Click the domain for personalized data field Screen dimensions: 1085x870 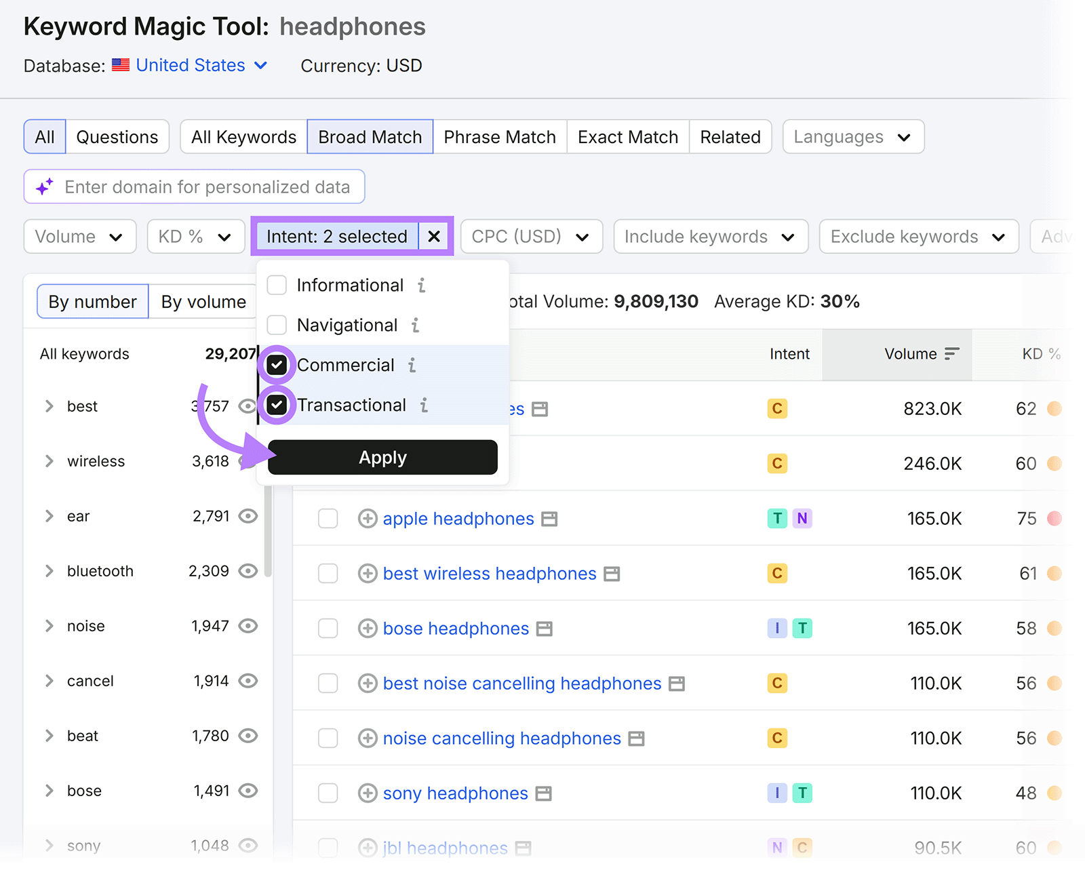coord(195,187)
